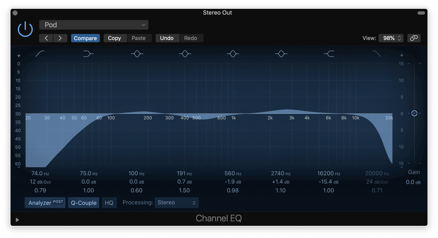Click the 191 Hz frequency value
Screen dimensions: 438x238
pos(184,173)
